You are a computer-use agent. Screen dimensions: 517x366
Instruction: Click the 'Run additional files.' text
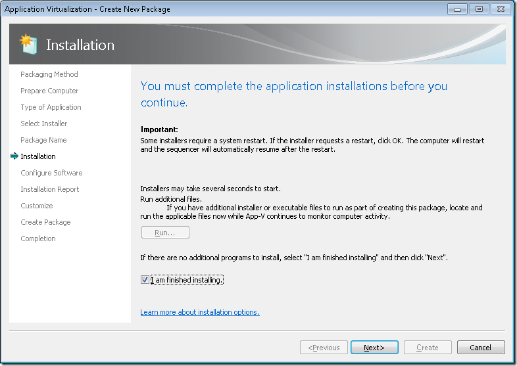[x=171, y=199]
